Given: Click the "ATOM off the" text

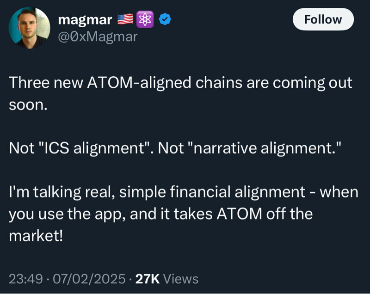Looking at the screenshot, I should point(265,214).
